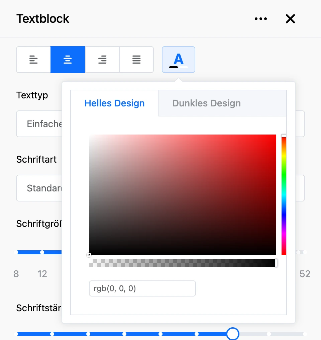Click the hue slider handle at top

284,136
